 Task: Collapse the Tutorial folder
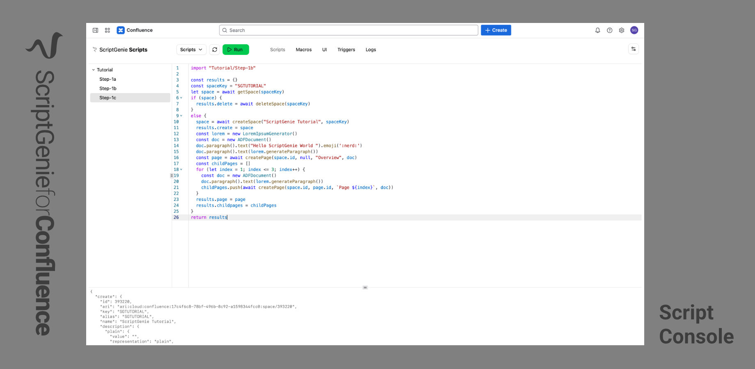94,70
